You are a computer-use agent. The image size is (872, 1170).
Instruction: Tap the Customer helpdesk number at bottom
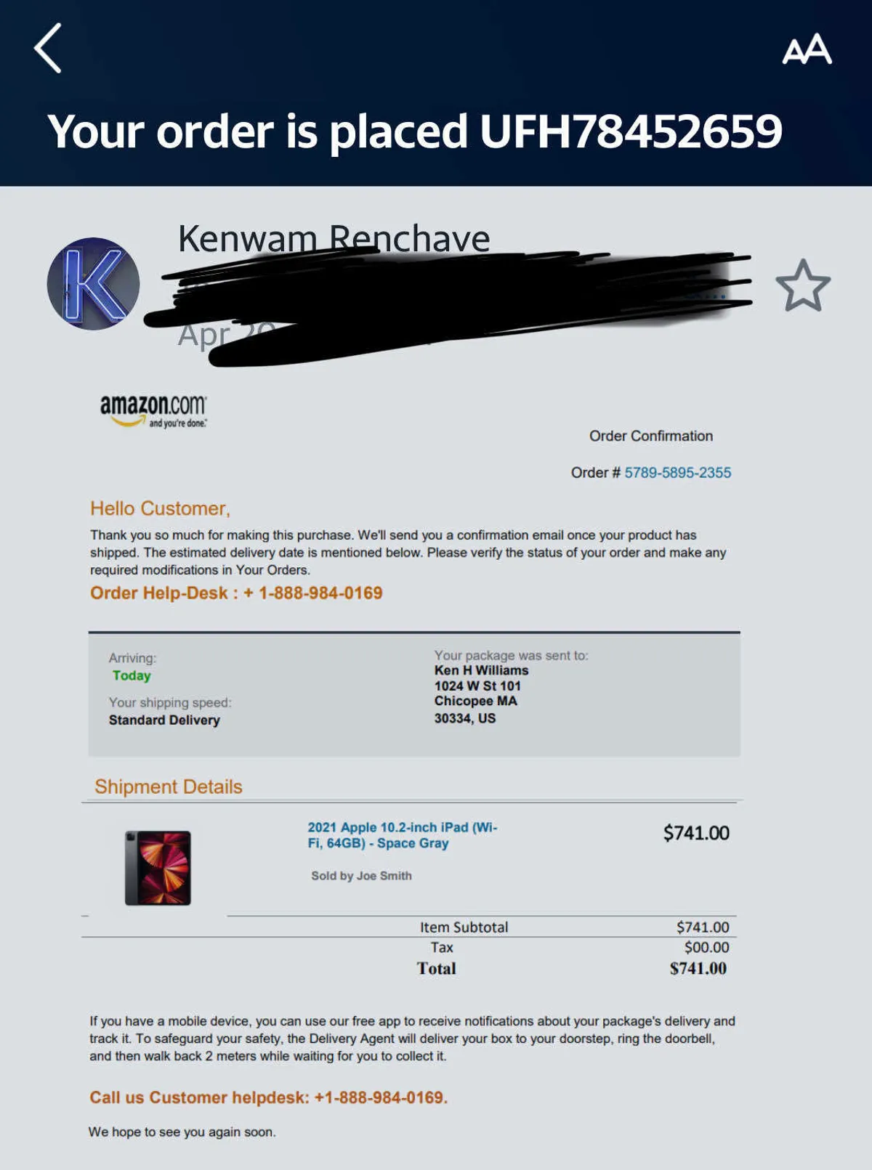(381, 1097)
